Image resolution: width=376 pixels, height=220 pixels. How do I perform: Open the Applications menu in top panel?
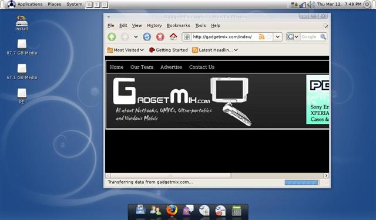(30, 4)
